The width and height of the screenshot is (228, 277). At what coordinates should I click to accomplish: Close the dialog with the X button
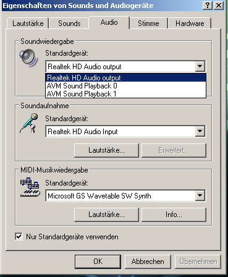pyautogui.click(x=219, y=6)
